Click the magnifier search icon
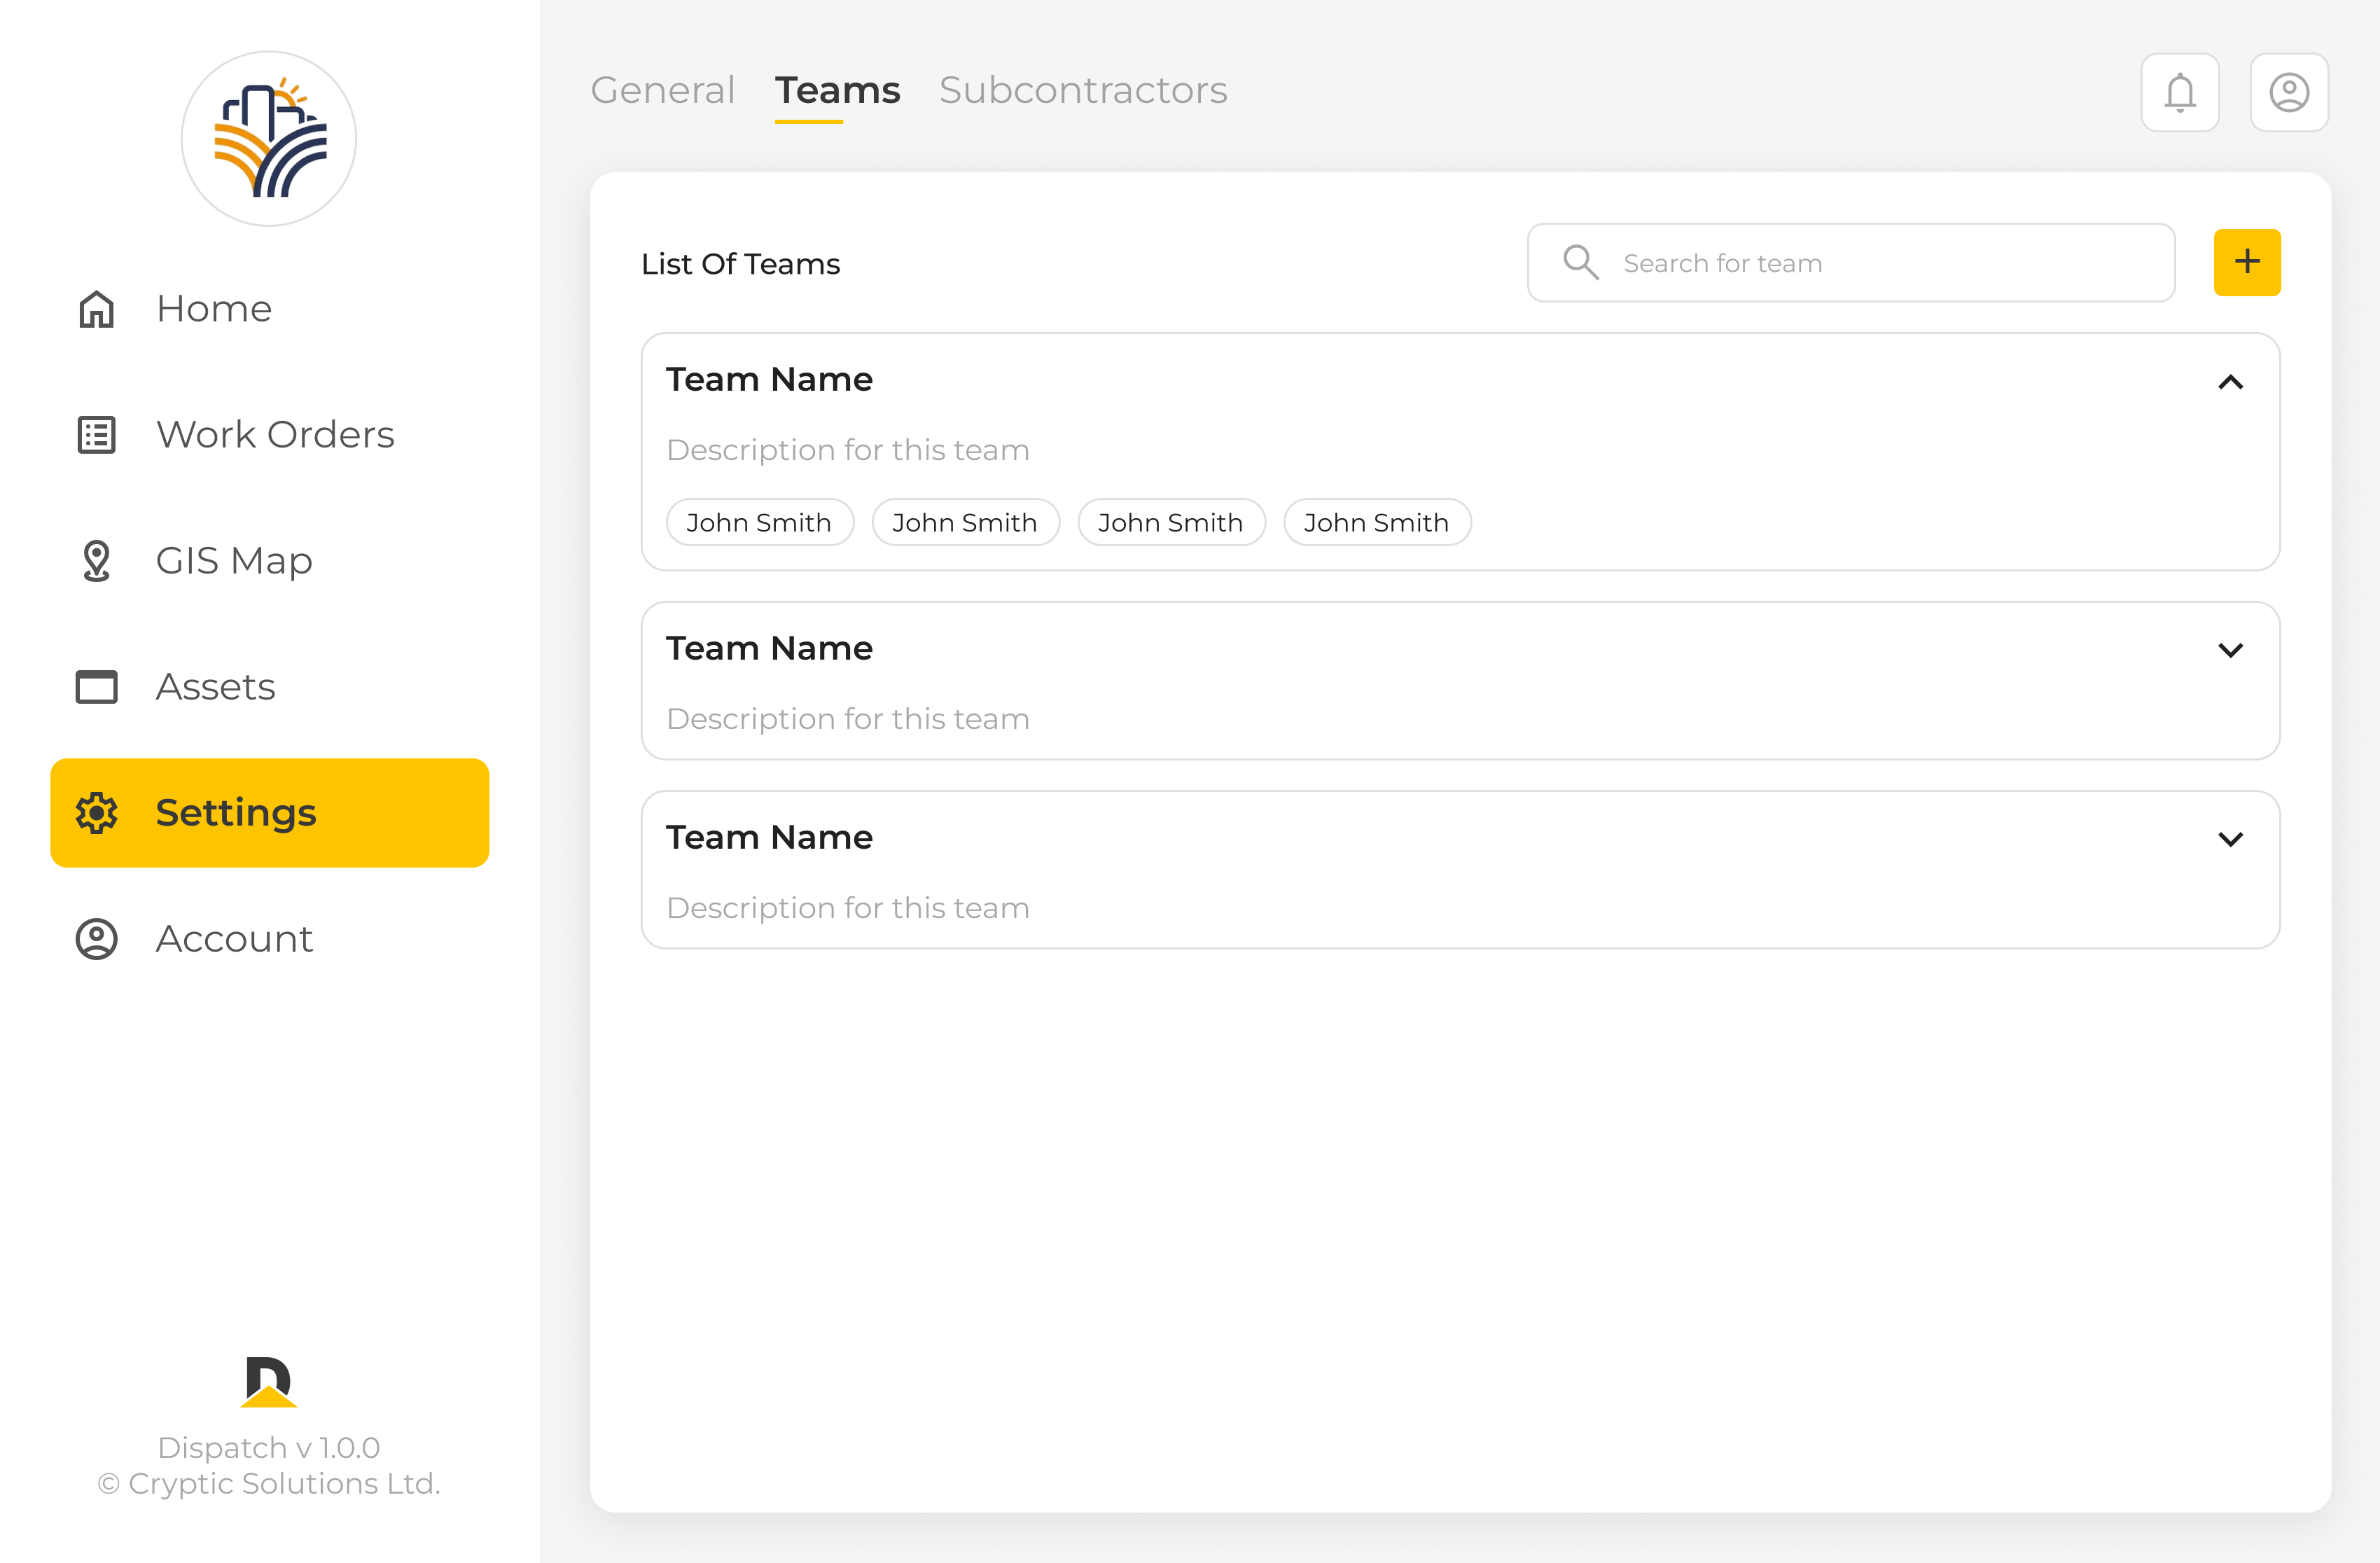This screenshot has width=2380, height=1563. point(1581,262)
